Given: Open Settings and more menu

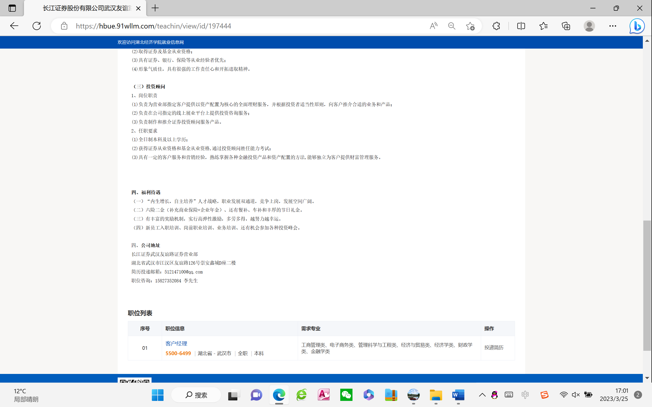Looking at the screenshot, I should [x=612, y=26].
